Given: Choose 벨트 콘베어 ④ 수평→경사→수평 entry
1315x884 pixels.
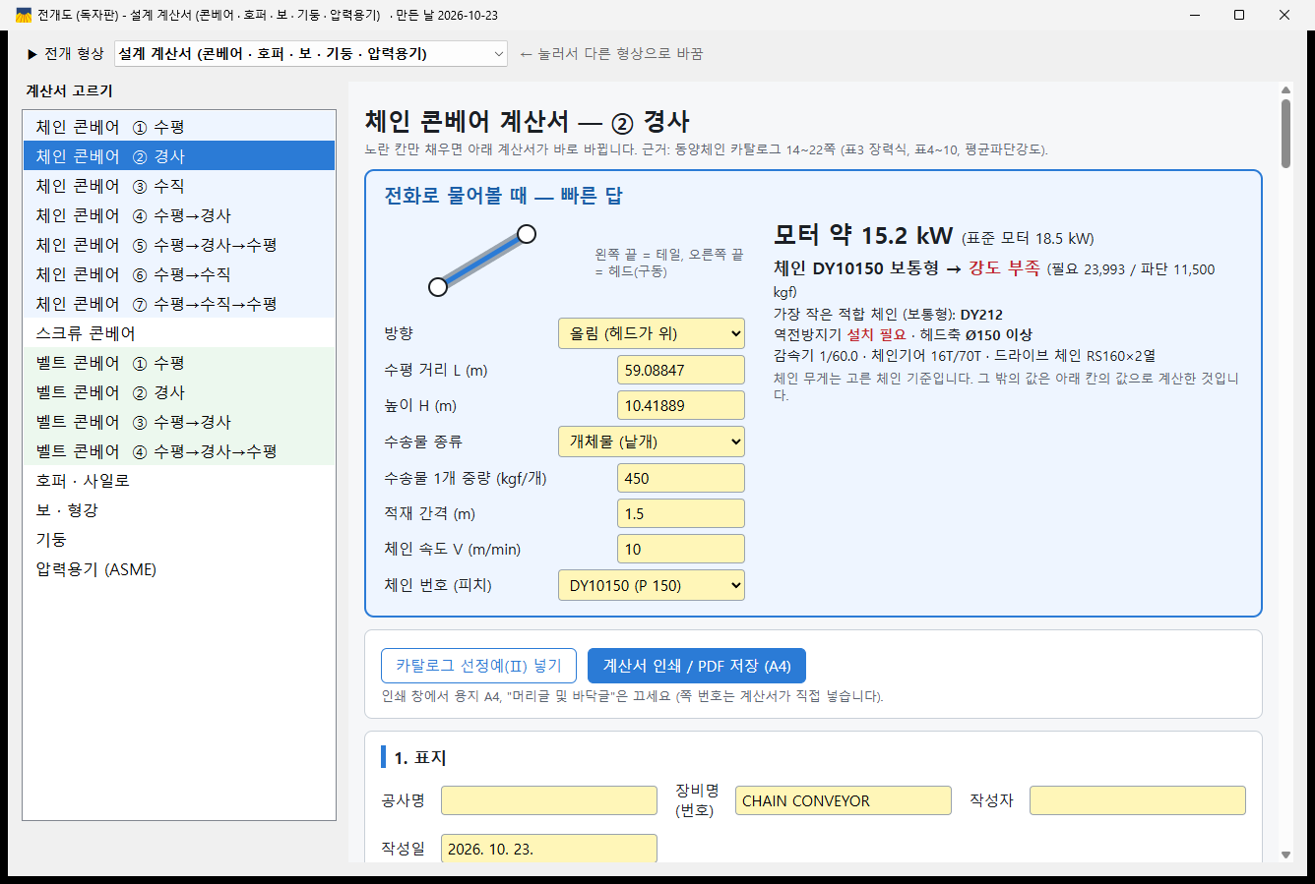Looking at the screenshot, I should tap(179, 451).
